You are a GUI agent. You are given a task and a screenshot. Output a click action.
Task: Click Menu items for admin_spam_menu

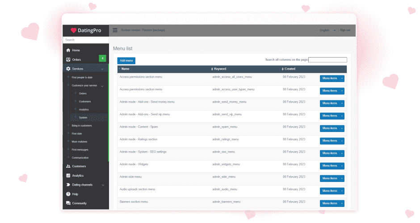click(330, 128)
